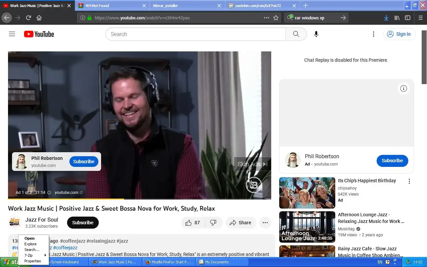
Task: Open YouTube settings three-dot menu
Action: pos(374,34)
